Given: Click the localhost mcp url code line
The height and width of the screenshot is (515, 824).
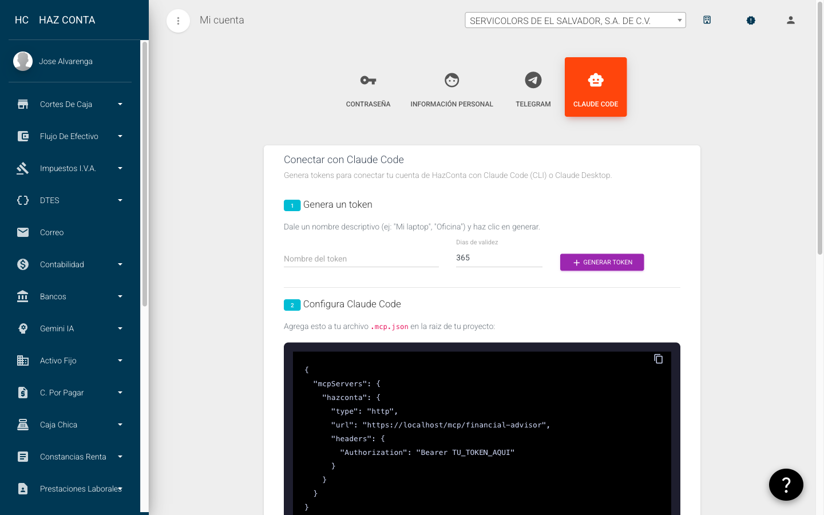Looking at the screenshot, I should (x=441, y=425).
